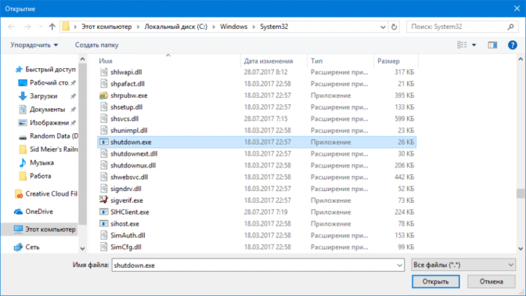
Task: Open the view options dropdown arrow
Action: point(474,45)
